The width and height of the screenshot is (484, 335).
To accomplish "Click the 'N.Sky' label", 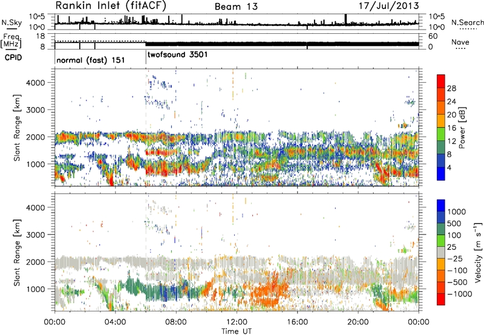I will point(11,22).
